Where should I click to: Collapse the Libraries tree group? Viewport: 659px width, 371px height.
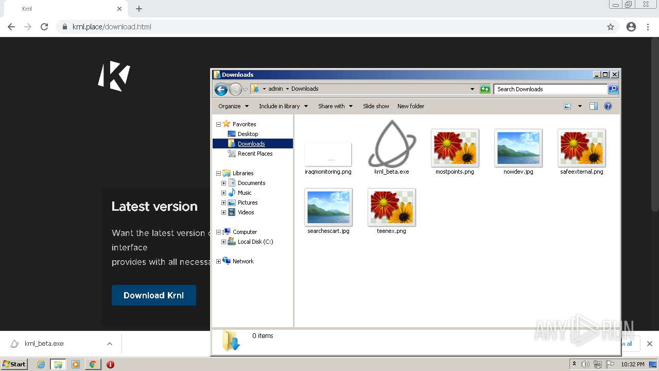coord(218,173)
